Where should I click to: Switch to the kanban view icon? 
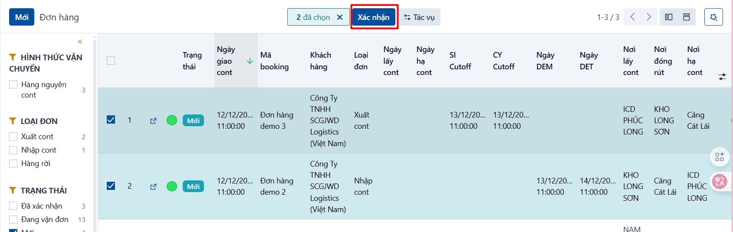pyautogui.click(x=669, y=17)
